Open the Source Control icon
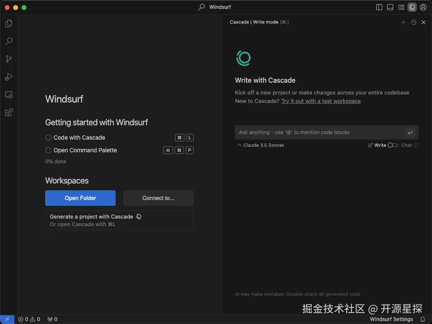Viewport: 432px width, 324px height. pyautogui.click(x=9, y=59)
